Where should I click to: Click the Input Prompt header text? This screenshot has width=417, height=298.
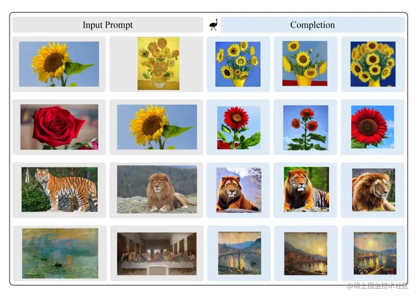click(107, 25)
